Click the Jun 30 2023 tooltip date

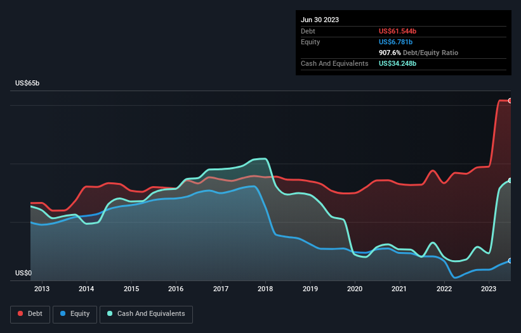point(320,20)
